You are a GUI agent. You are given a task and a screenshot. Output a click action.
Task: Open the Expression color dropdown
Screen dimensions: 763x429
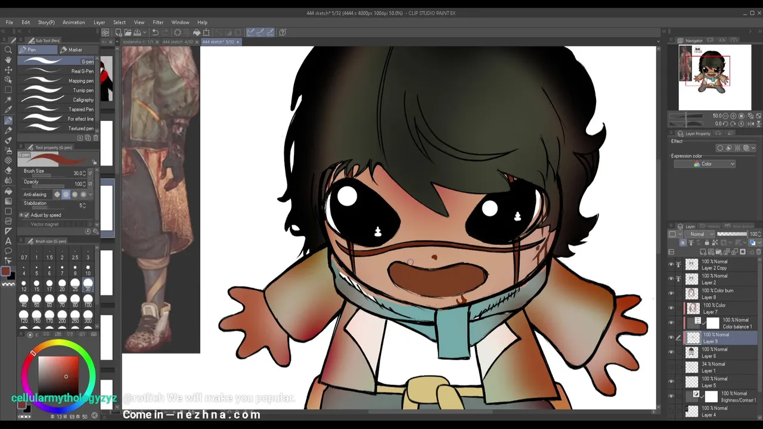705,164
